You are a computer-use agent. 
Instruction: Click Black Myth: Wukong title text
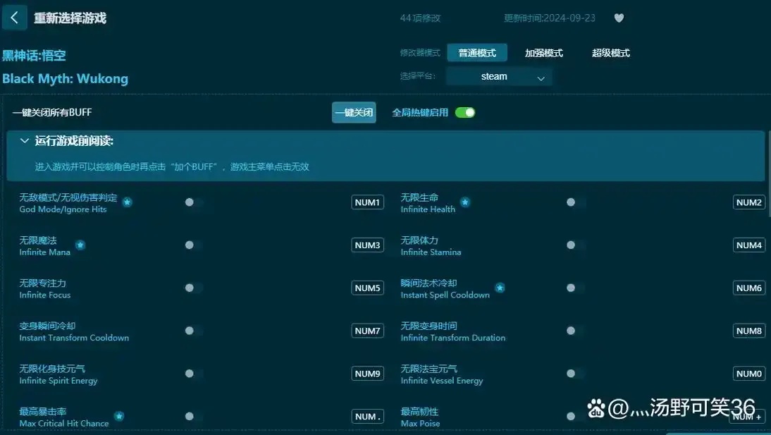[x=66, y=79]
